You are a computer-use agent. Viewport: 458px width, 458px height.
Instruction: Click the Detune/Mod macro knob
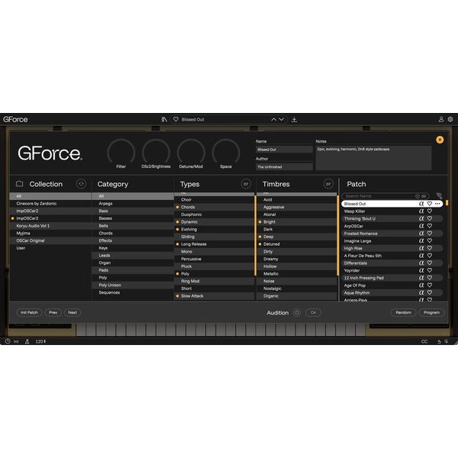pos(191,153)
